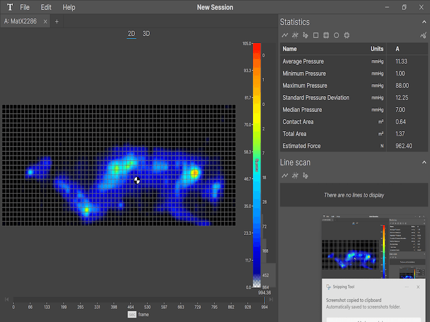Screen dimensions: 430x322
Task: Click the 962.40 Estimated Force value
Action: pos(404,146)
